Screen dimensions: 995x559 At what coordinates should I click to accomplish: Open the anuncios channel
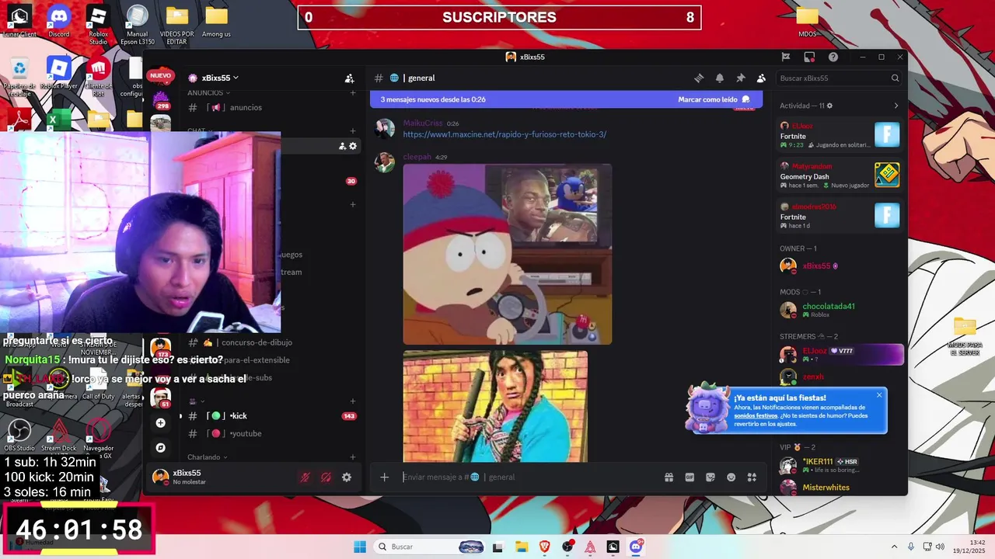coord(271,107)
